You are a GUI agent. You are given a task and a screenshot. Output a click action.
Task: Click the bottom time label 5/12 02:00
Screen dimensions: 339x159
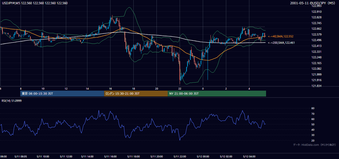tap(226, 157)
